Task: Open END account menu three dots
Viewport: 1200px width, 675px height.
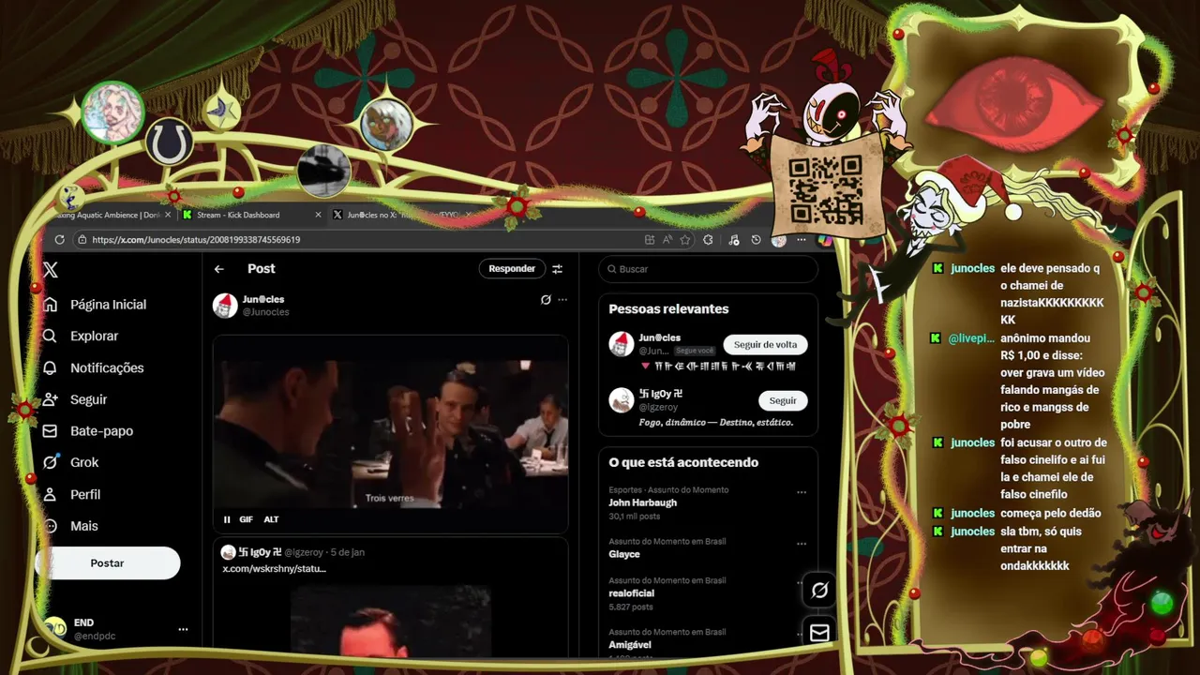Action: point(183,629)
